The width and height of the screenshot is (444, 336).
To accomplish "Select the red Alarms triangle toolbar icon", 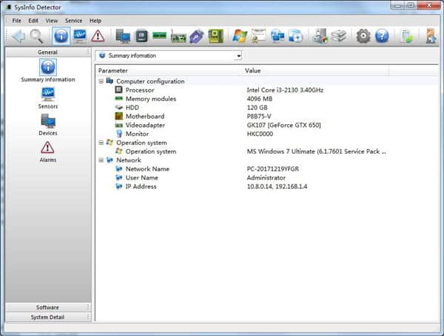I will click(98, 35).
